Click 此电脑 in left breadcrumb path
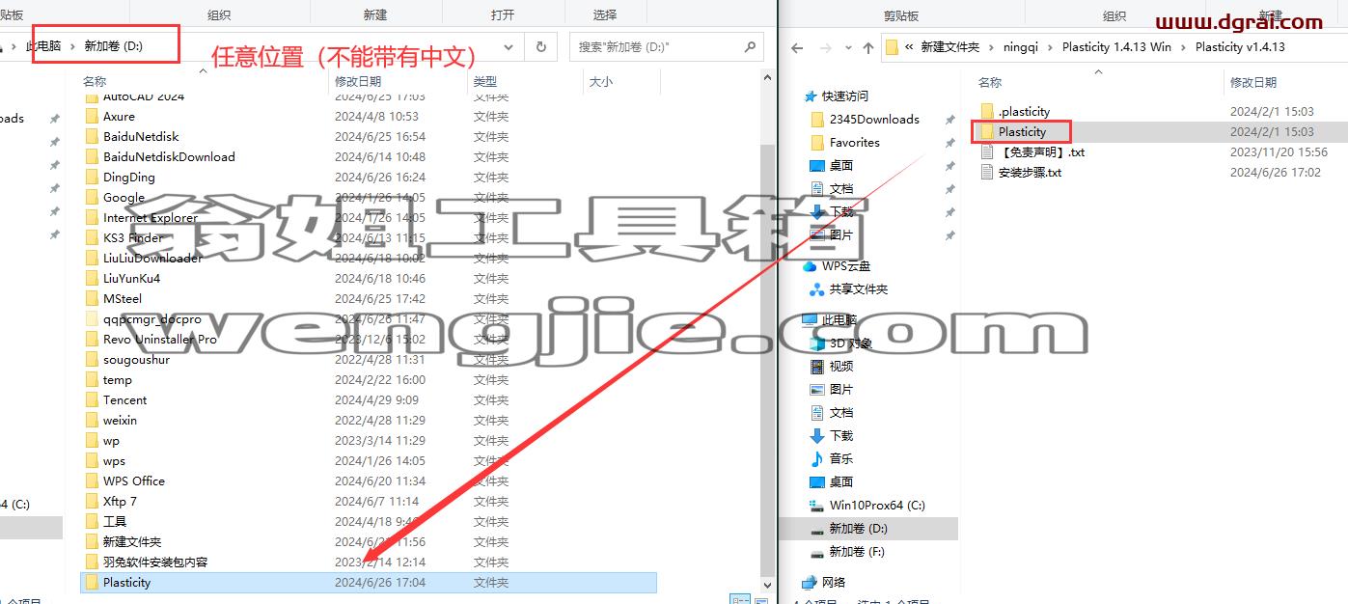Image resolution: width=1348 pixels, height=604 pixels. (x=42, y=46)
